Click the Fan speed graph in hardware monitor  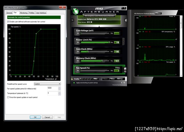[x=157, y=70]
